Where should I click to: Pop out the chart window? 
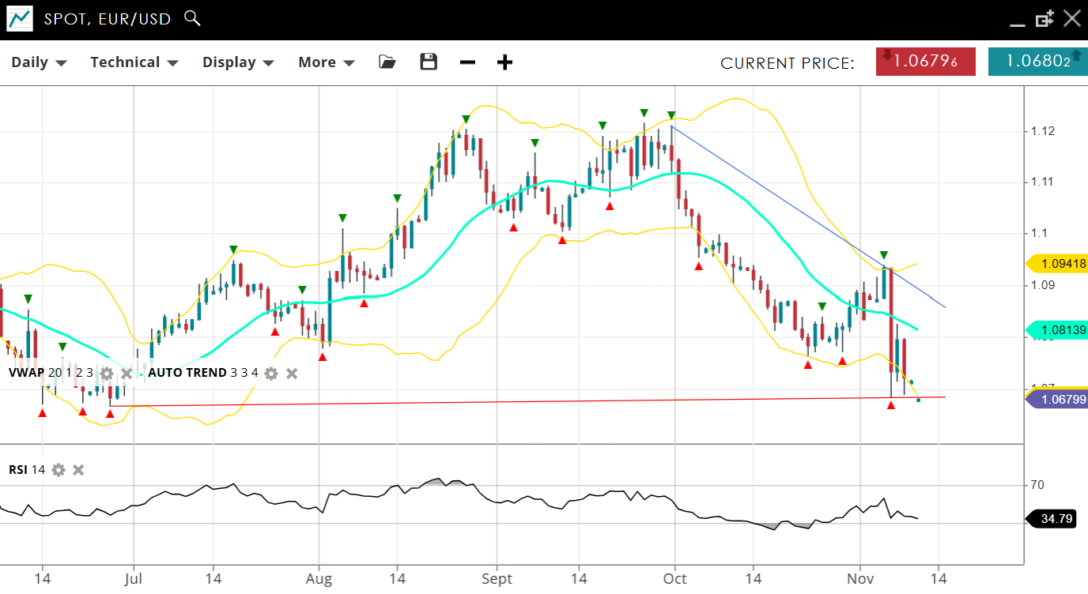point(1045,18)
